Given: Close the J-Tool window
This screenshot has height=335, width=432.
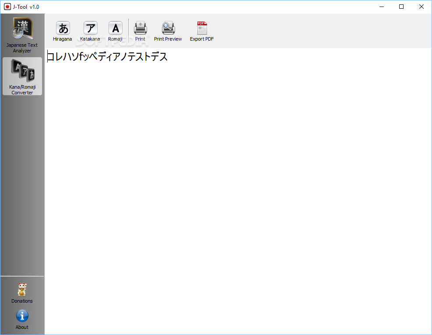Looking at the screenshot, I should tap(421, 7).
